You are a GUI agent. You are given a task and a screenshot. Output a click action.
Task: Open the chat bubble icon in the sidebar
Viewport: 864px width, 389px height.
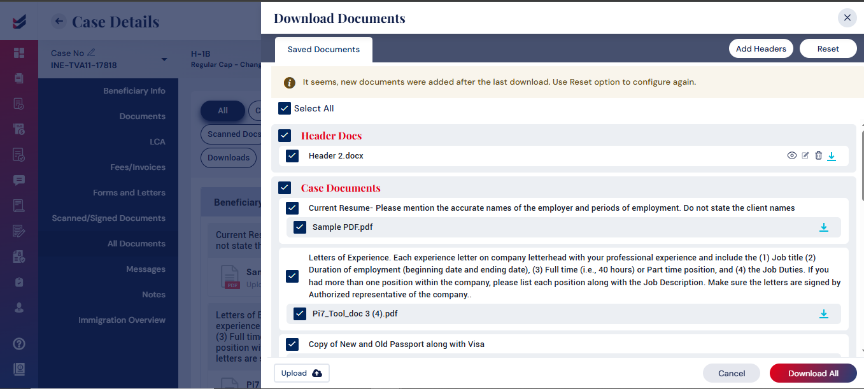pyautogui.click(x=19, y=180)
